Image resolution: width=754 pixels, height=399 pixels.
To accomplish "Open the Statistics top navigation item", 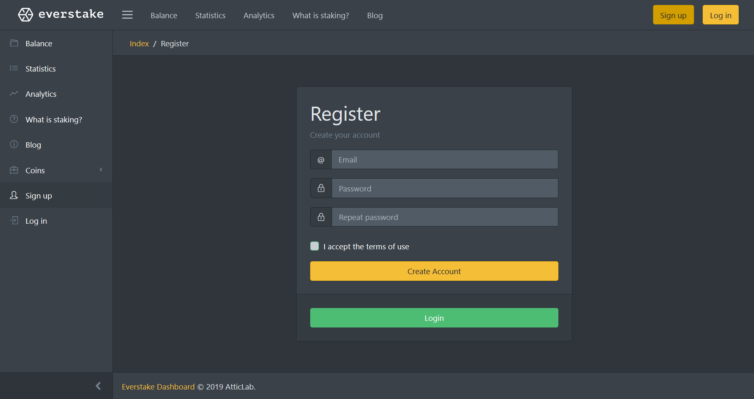I will click(210, 15).
